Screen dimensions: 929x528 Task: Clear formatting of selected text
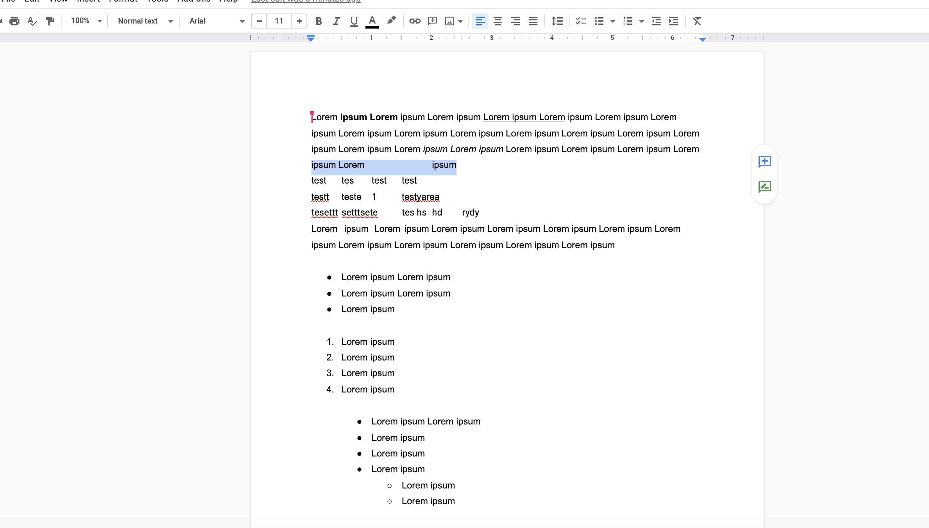[x=697, y=21]
